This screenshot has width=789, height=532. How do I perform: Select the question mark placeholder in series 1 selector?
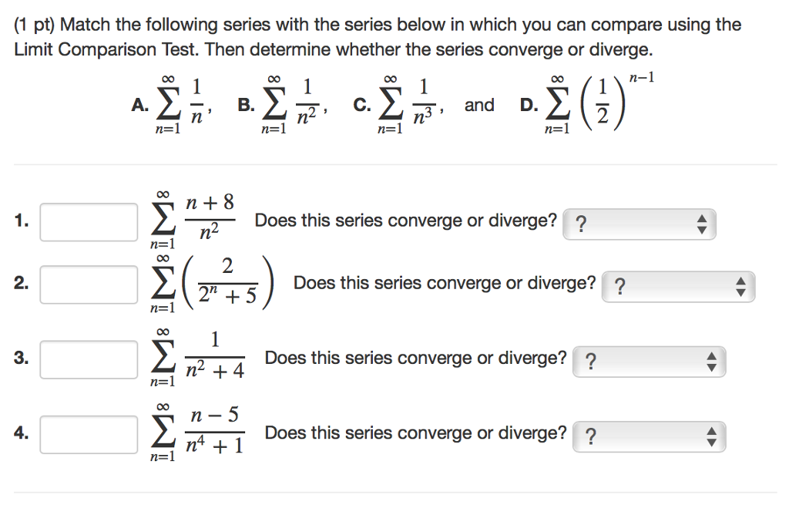point(580,224)
